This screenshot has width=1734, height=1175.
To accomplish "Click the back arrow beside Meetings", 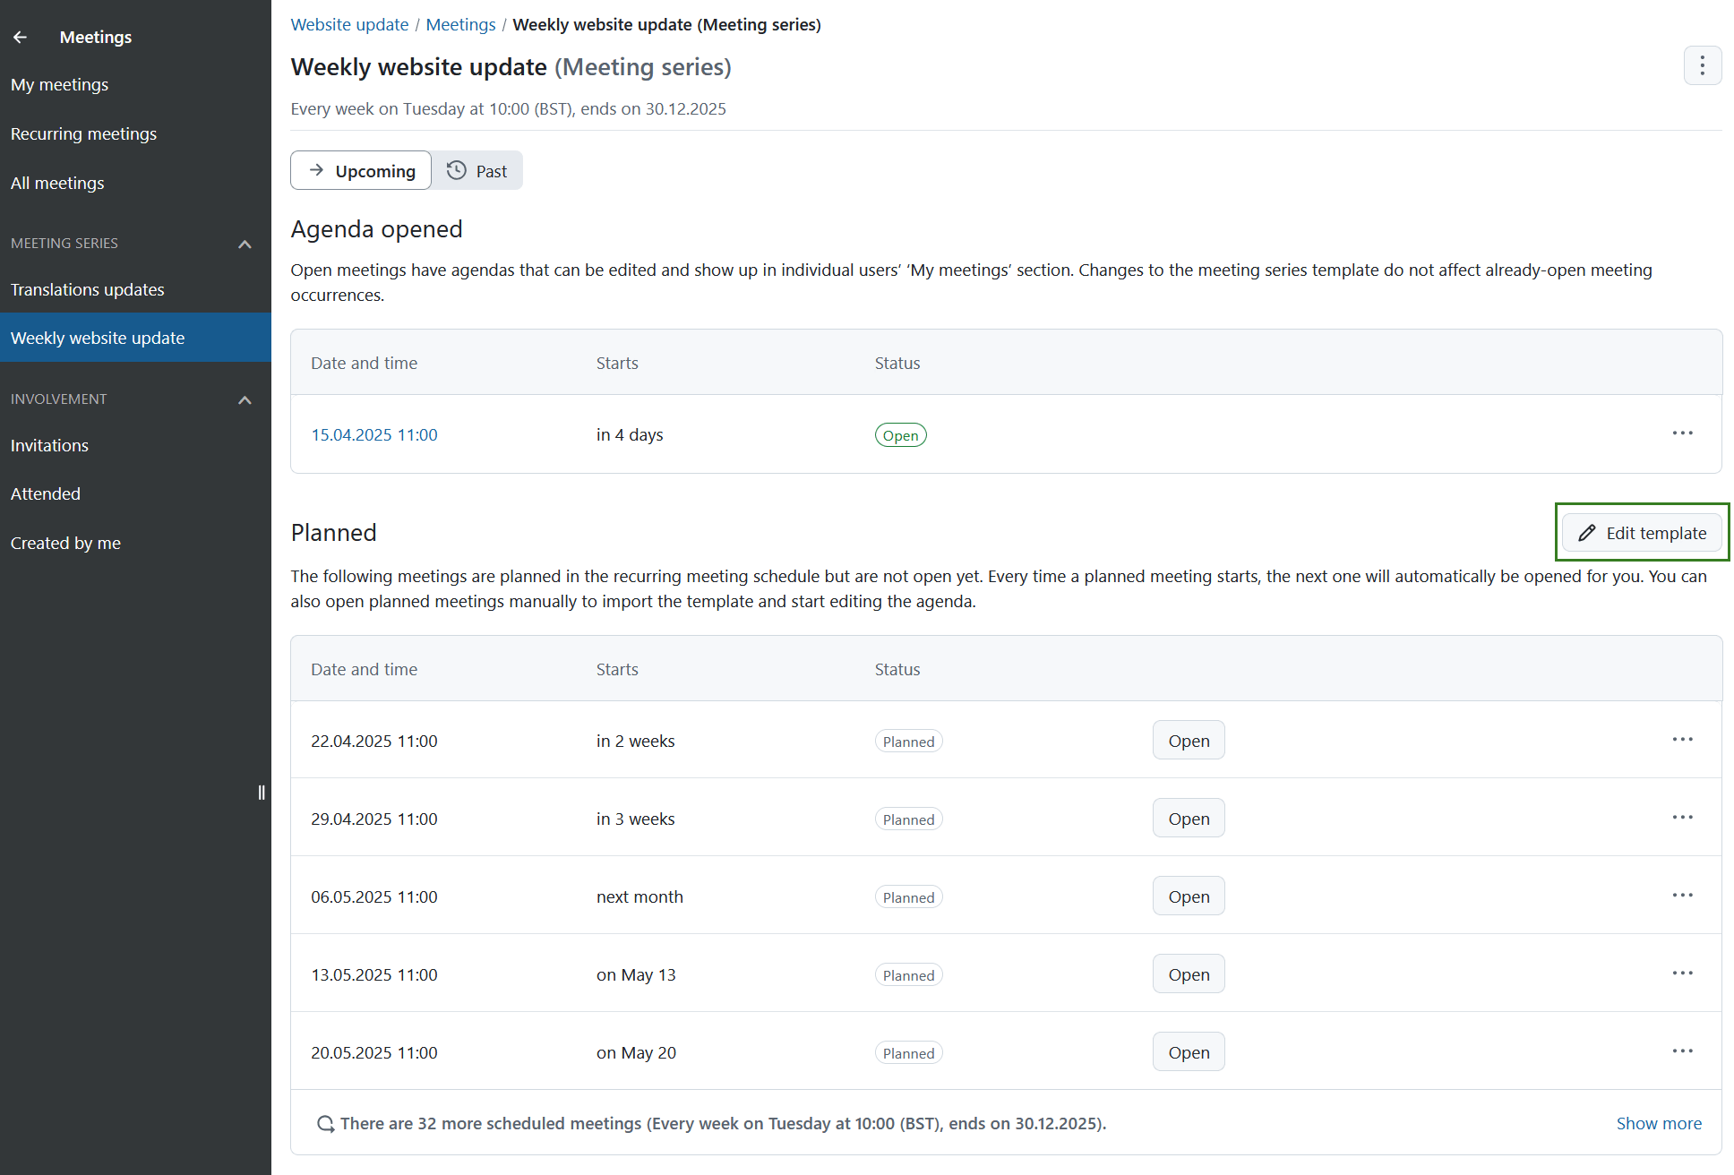I will tap(20, 37).
